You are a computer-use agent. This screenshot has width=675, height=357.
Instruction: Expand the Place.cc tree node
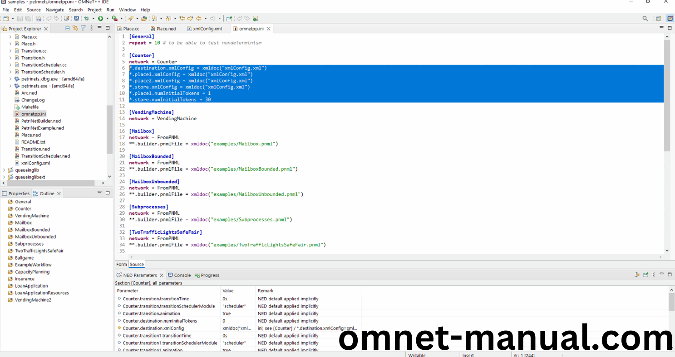pos(10,37)
